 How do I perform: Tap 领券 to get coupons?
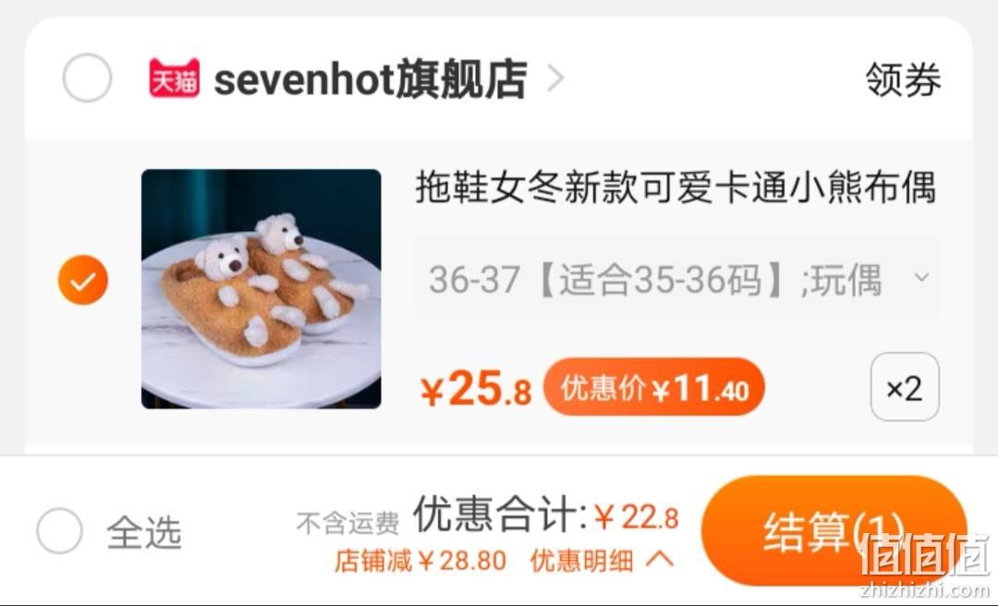click(903, 80)
